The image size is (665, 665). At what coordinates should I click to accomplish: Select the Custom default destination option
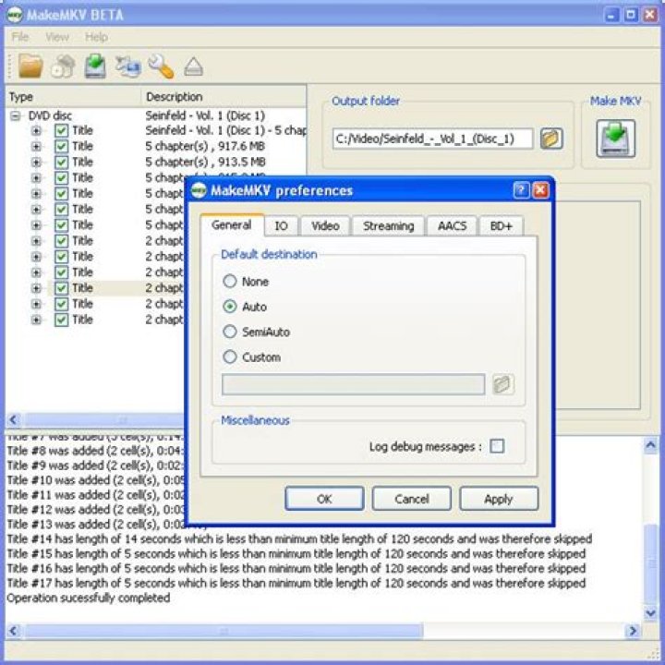click(230, 357)
